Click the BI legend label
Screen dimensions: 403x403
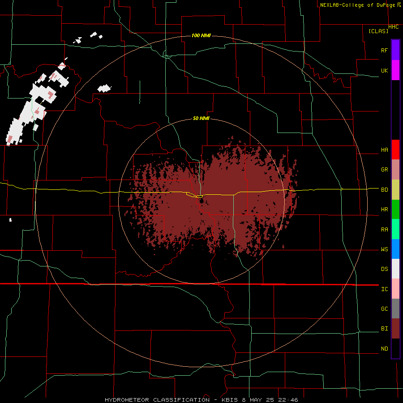(384, 329)
